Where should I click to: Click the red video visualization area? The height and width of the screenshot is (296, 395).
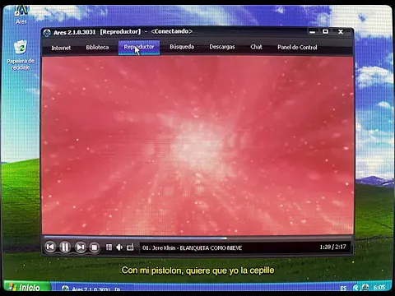tap(197, 146)
